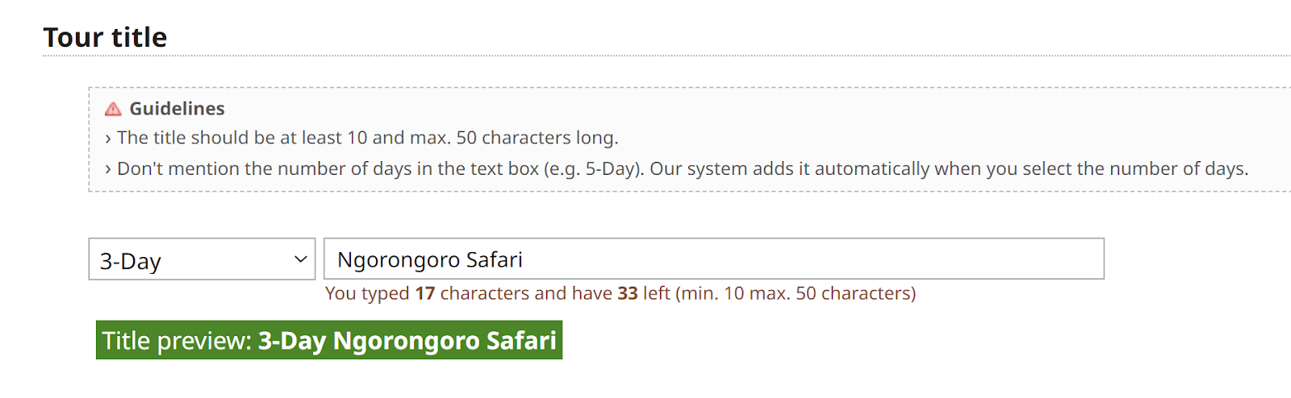Click the "Title preview:" label text

(177, 341)
